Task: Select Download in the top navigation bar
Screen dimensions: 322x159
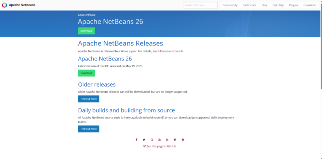Action: click(x=310, y=5)
